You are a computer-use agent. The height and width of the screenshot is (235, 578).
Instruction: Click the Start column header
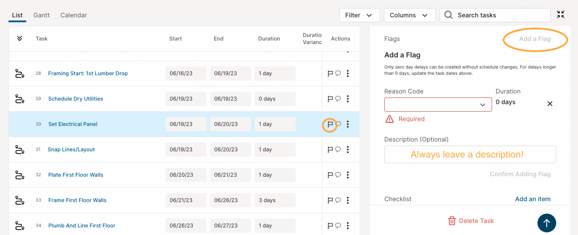click(175, 39)
